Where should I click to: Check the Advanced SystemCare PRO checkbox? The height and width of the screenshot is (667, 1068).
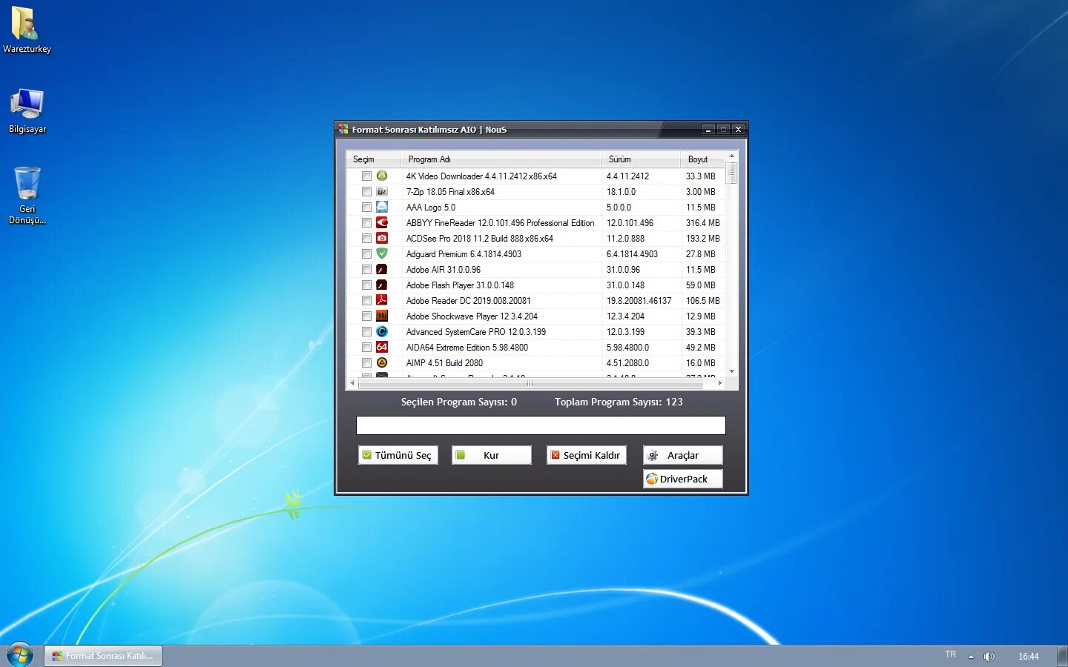(366, 332)
